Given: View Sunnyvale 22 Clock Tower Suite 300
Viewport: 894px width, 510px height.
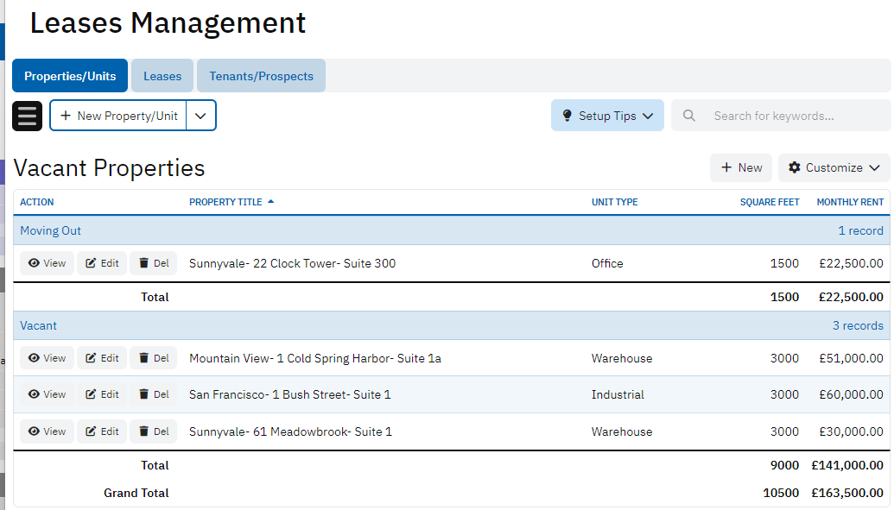Looking at the screenshot, I should point(47,263).
